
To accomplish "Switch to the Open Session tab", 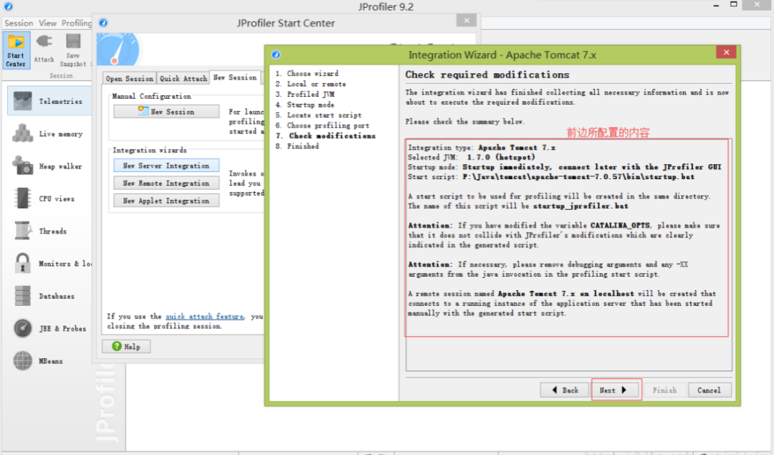I will click(x=129, y=79).
